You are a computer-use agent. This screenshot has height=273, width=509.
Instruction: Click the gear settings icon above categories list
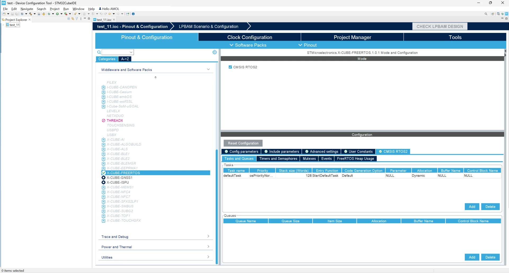(x=215, y=52)
